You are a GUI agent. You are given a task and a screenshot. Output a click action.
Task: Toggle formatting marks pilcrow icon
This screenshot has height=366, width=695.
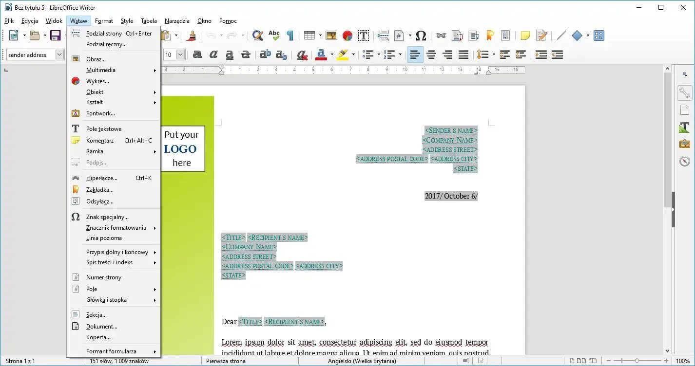pyautogui.click(x=290, y=36)
